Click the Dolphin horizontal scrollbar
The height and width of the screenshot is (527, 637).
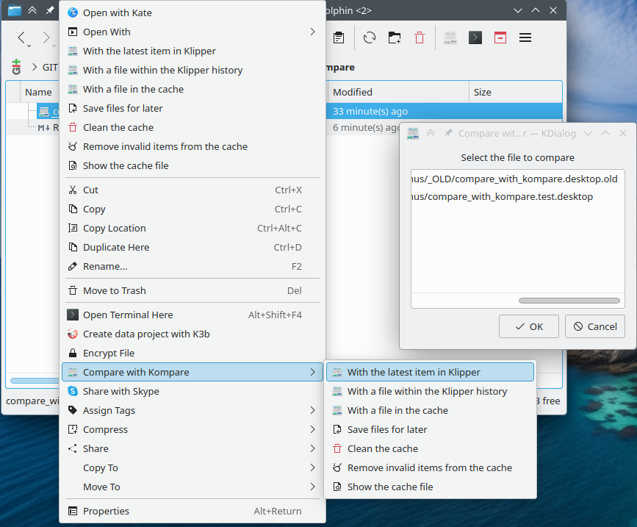[x=35, y=381]
